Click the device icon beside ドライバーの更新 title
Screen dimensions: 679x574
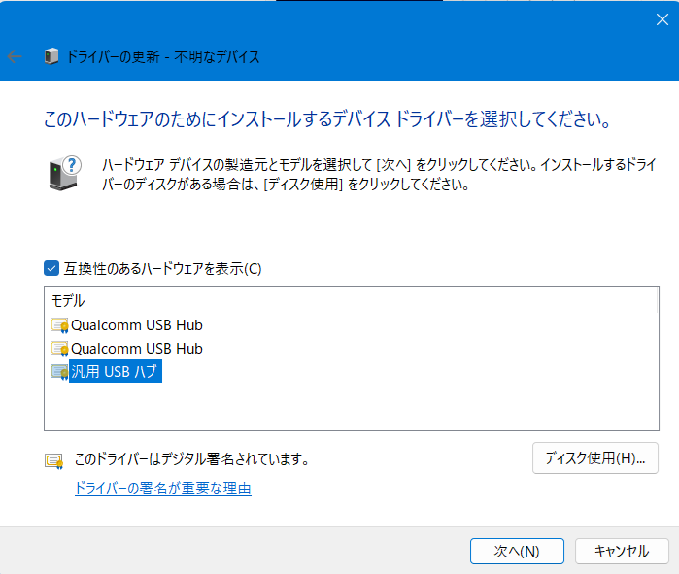(51, 56)
